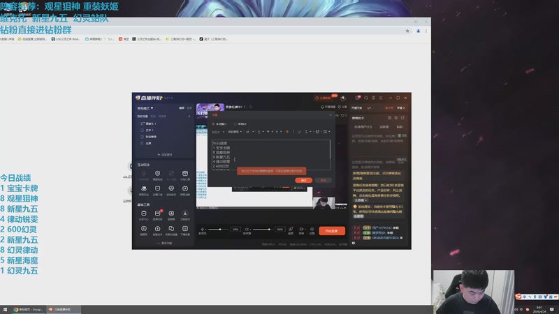Adjust the speaker volume slider
Viewport: 559px width, 314px height.
click(263, 230)
